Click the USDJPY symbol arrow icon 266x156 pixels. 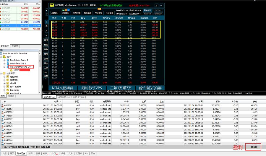coord(1,26)
